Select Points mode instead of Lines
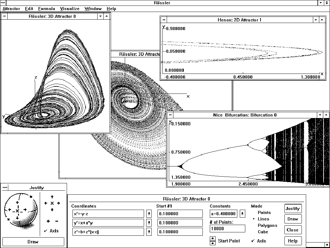Viewport: 330px width, 248px height. (264, 212)
